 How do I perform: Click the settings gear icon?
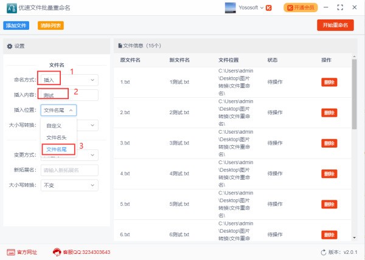[9, 46]
